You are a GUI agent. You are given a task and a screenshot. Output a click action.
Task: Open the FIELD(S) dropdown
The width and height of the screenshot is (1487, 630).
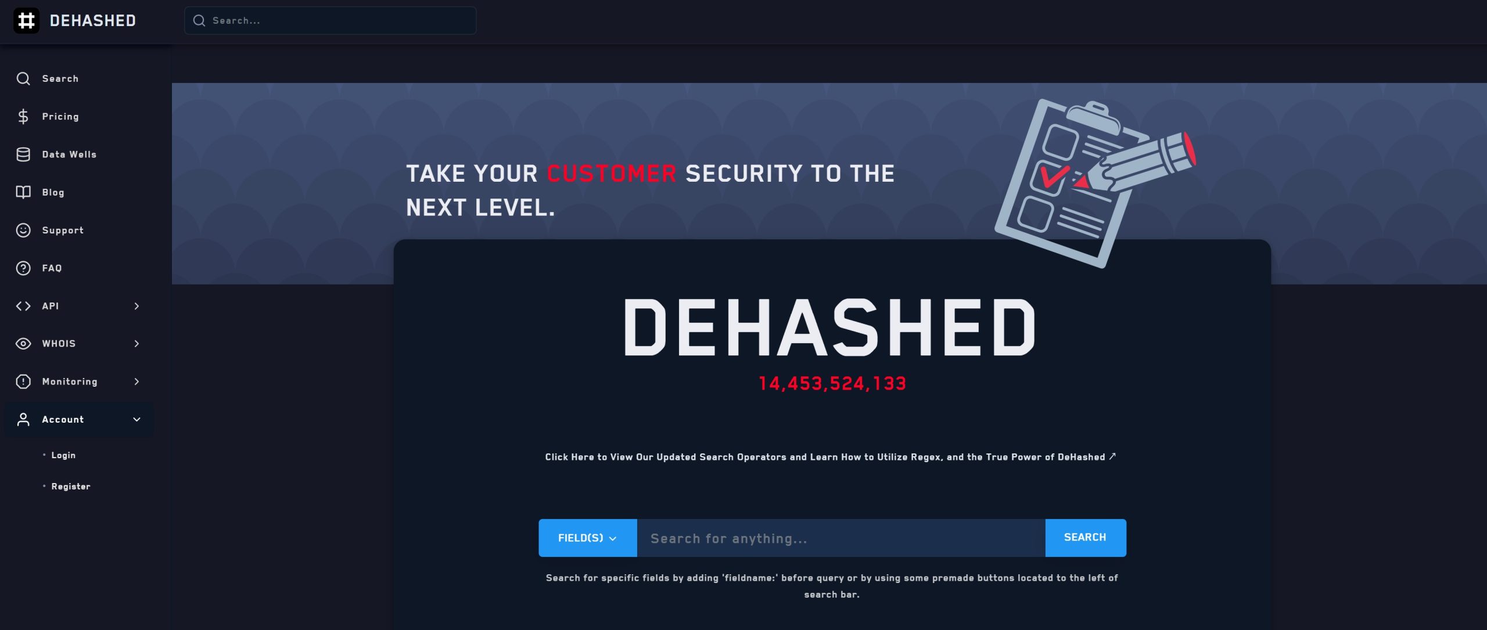(x=587, y=538)
